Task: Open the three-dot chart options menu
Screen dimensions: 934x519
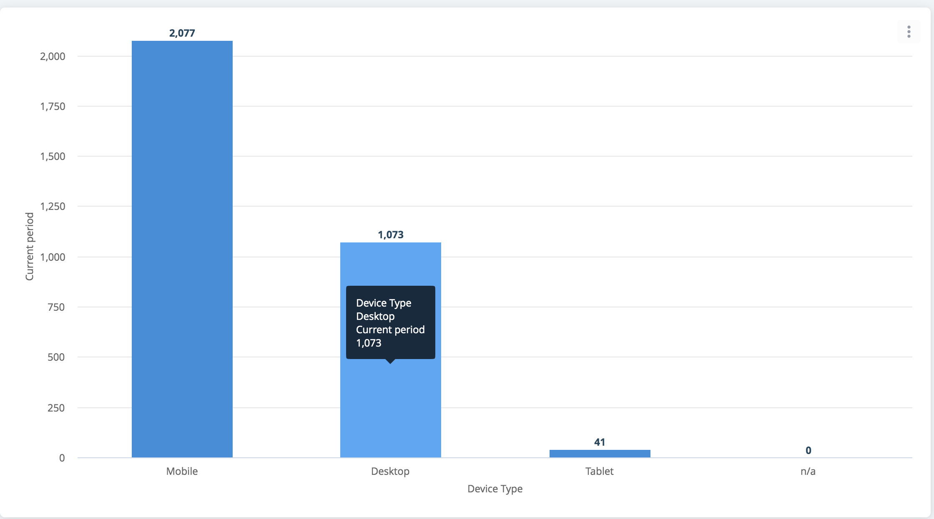Action: click(x=909, y=32)
